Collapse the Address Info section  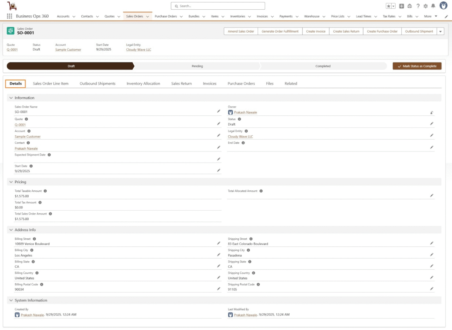coord(11,230)
